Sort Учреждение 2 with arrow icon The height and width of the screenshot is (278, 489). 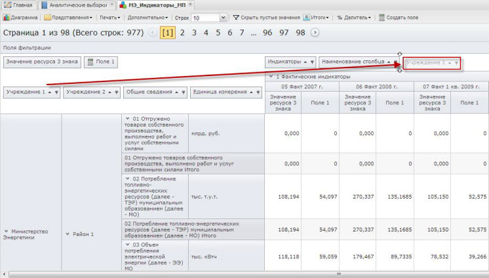(109, 92)
